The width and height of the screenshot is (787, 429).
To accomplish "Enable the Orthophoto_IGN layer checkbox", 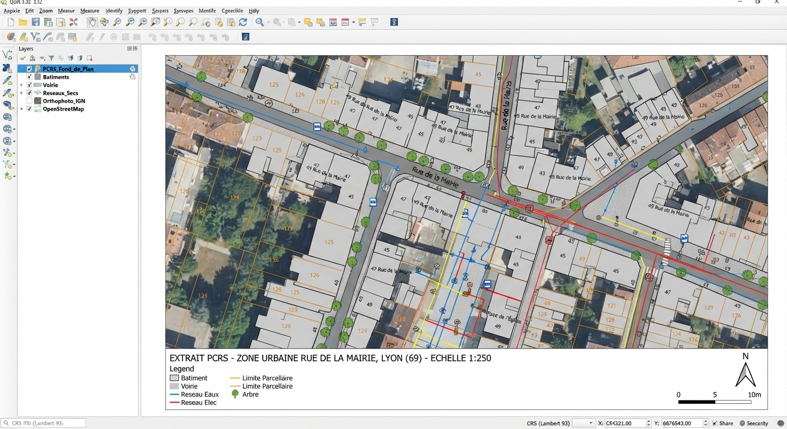I will [30, 101].
